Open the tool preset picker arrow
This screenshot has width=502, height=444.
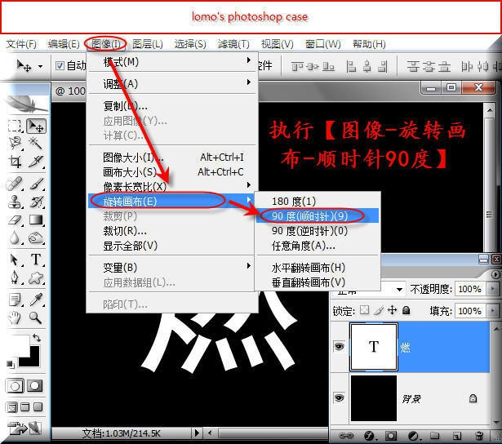(40, 66)
